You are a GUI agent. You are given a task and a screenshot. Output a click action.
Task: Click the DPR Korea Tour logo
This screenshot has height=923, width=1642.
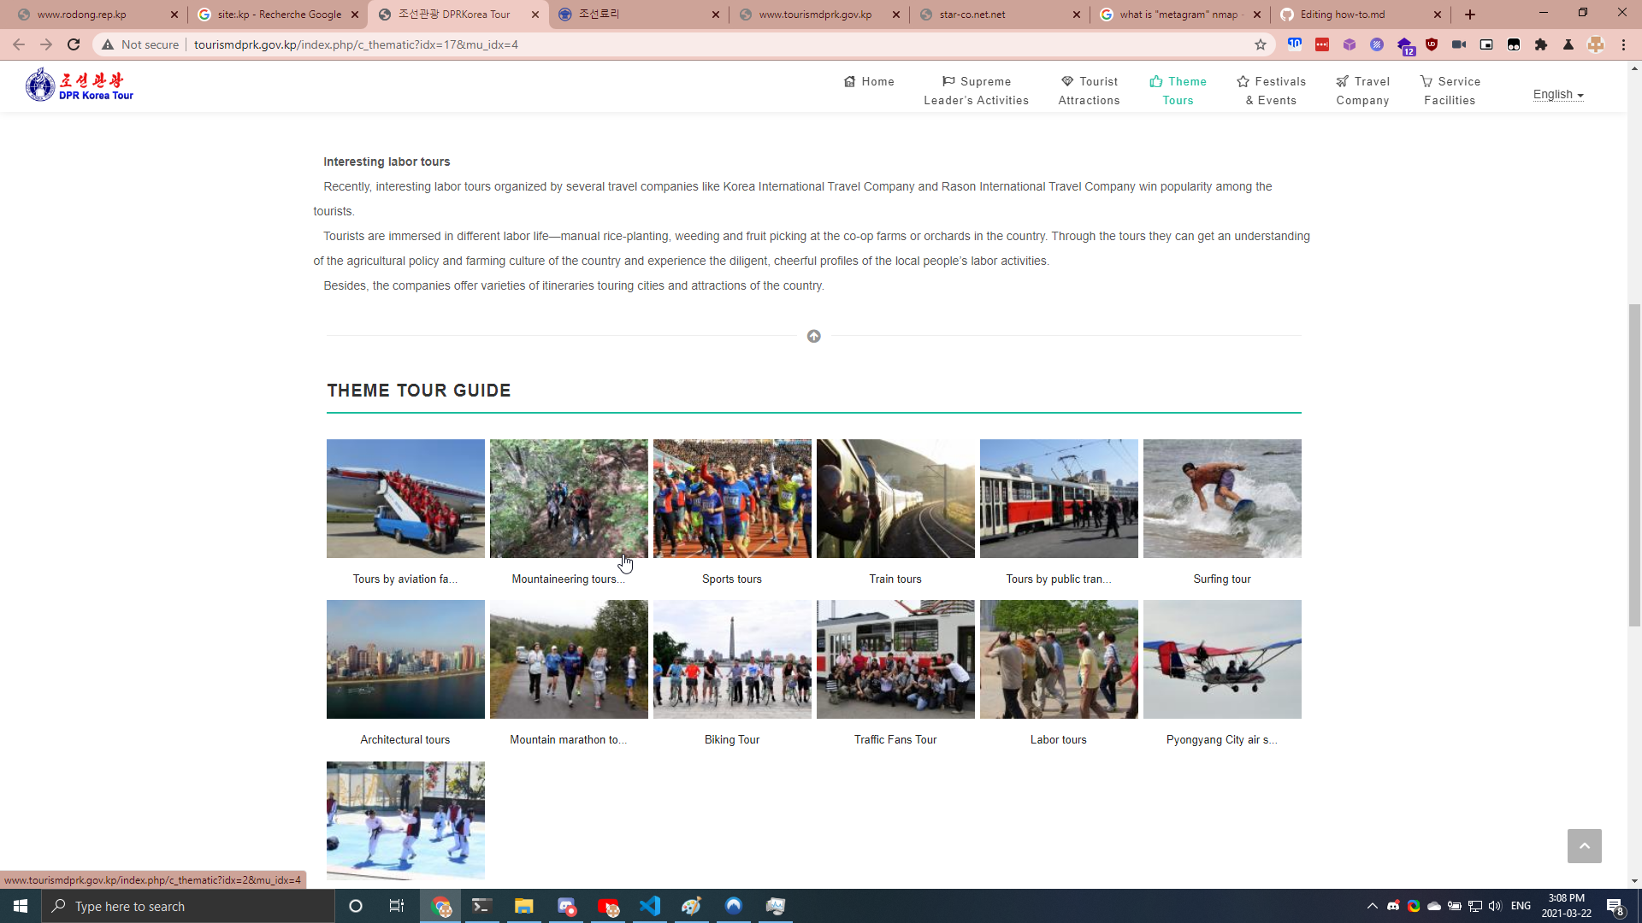pyautogui.click(x=80, y=85)
